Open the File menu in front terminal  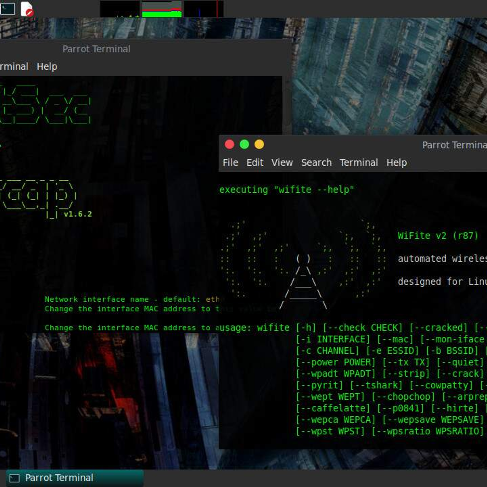pyautogui.click(x=230, y=163)
